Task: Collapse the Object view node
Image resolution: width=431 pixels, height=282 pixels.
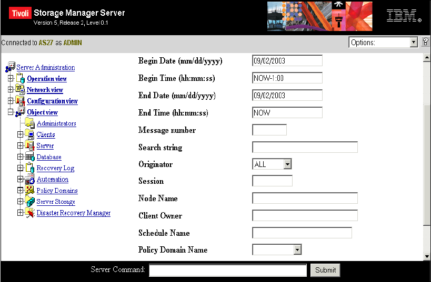Action: (11, 112)
